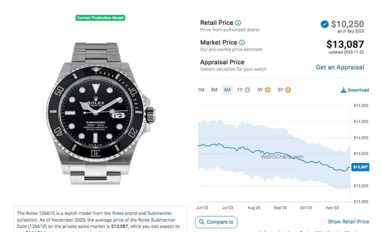This screenshot has width=383, height=232.
Task: Click the orange lightning icon beside 3Y
Action: tap(268, 90)
